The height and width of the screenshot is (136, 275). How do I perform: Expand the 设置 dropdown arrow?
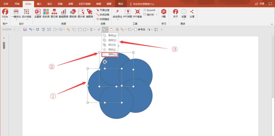coord(184,20)
